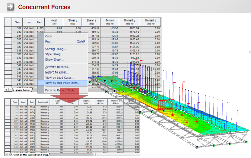Click the Torsion column header in upper table
This screenshot has height=158, width=251.
click(110, 22)
